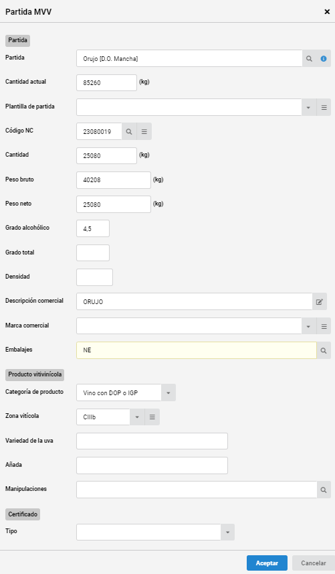Screen dimensions: 335x574
Task: Open the list menu icon for Plantilla de partida
Action: (324, 108)
